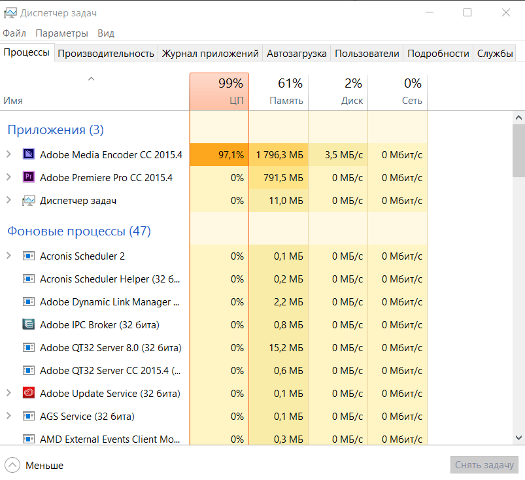This screenshot has height=480, width=525.
Task: Select the Процессы tab
Action: (27, 52)
